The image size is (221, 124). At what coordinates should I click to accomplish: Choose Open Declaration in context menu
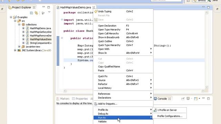tap(123, 25)
